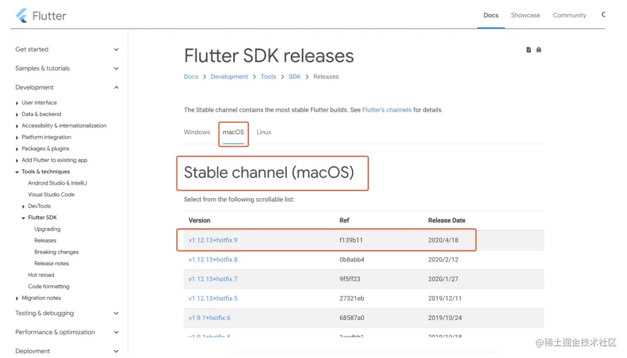Collapse Tools & techniques item
The image size is (627, 358).
(x=17, y=172)
